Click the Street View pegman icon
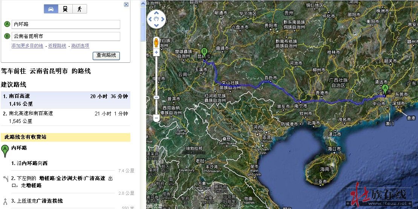Viewport: 418px width, 209px height. pyautogui.click(x=156, y=42)
